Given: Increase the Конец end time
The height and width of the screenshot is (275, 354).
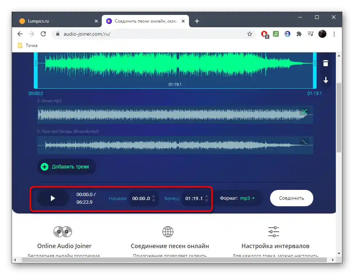Looking at the screenshot, I should pos(206,196).
